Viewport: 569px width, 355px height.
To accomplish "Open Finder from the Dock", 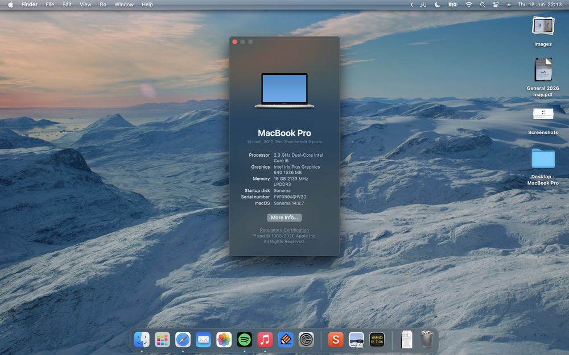I will pyautogui.click(x=142, y=340).
